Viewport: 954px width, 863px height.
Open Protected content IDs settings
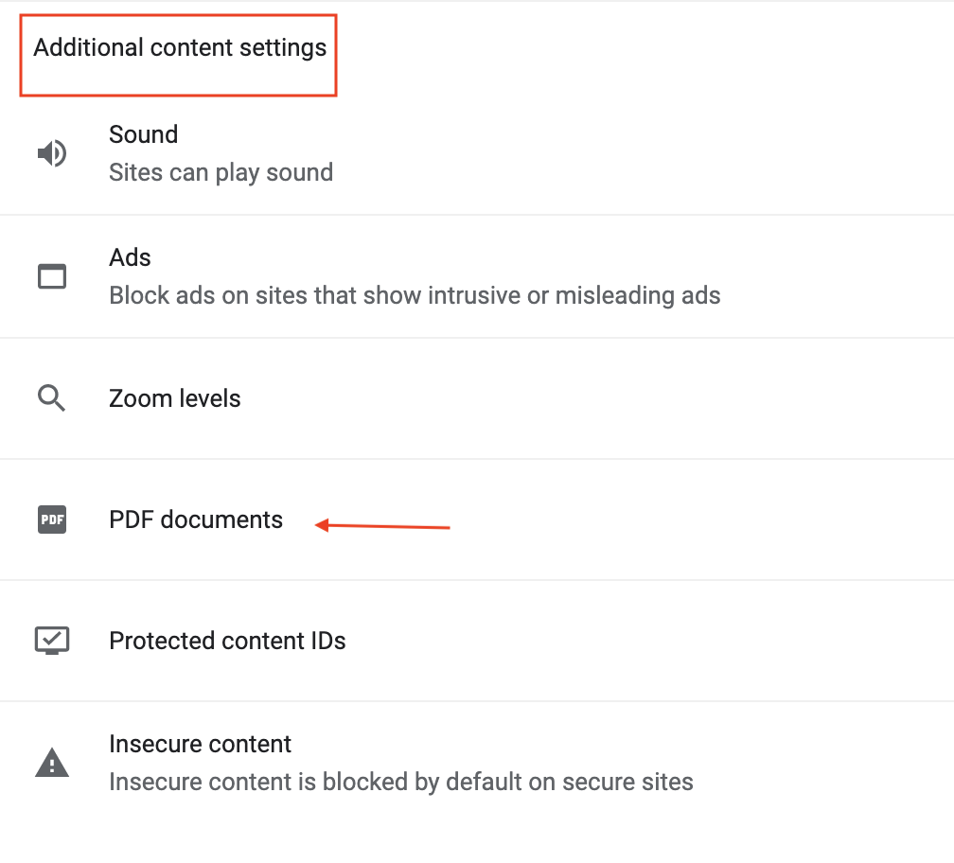click(227, 641)
